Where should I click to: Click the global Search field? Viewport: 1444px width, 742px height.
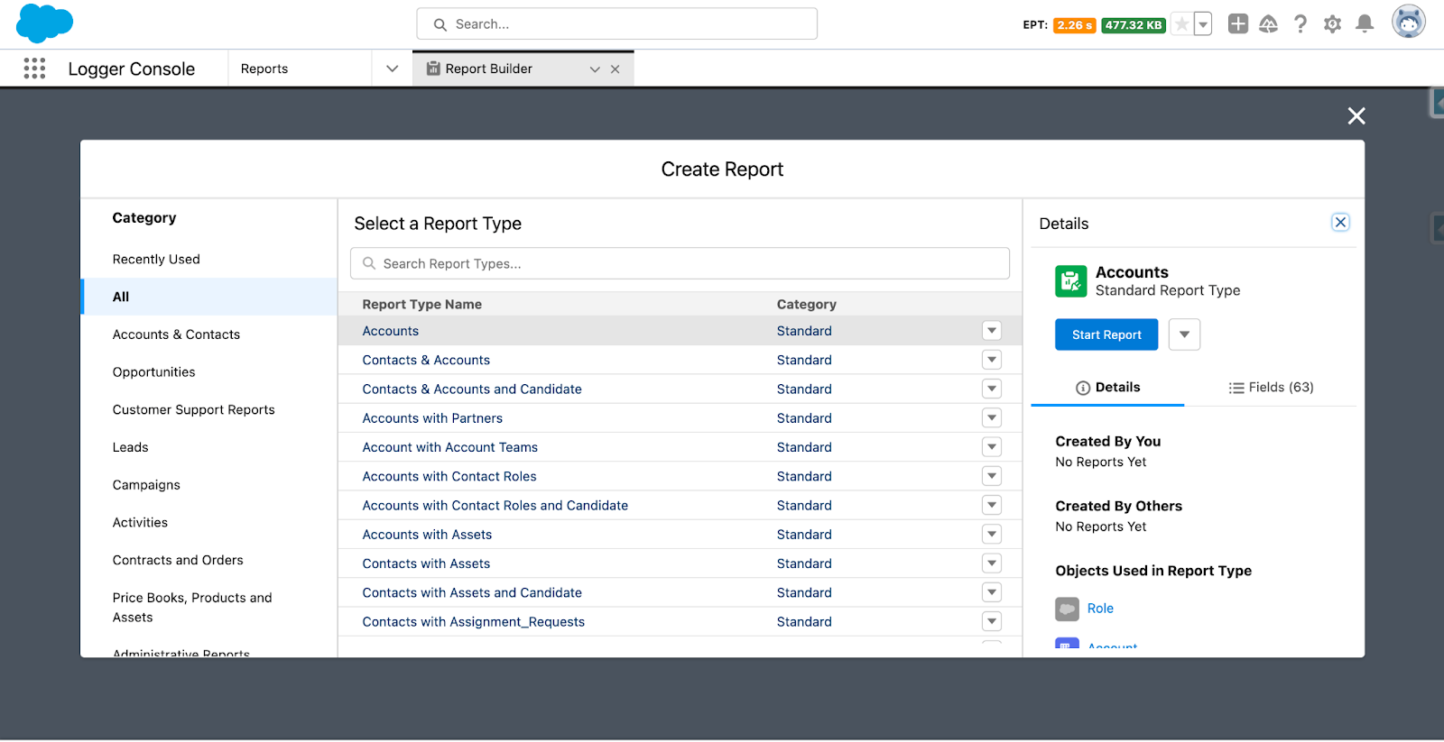tap(617, 24)
